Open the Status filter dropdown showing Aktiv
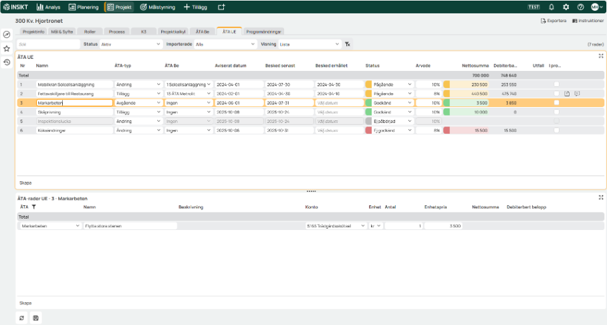Image resolution: width=607 pixels, height=325 pixels. click(130, 44)
